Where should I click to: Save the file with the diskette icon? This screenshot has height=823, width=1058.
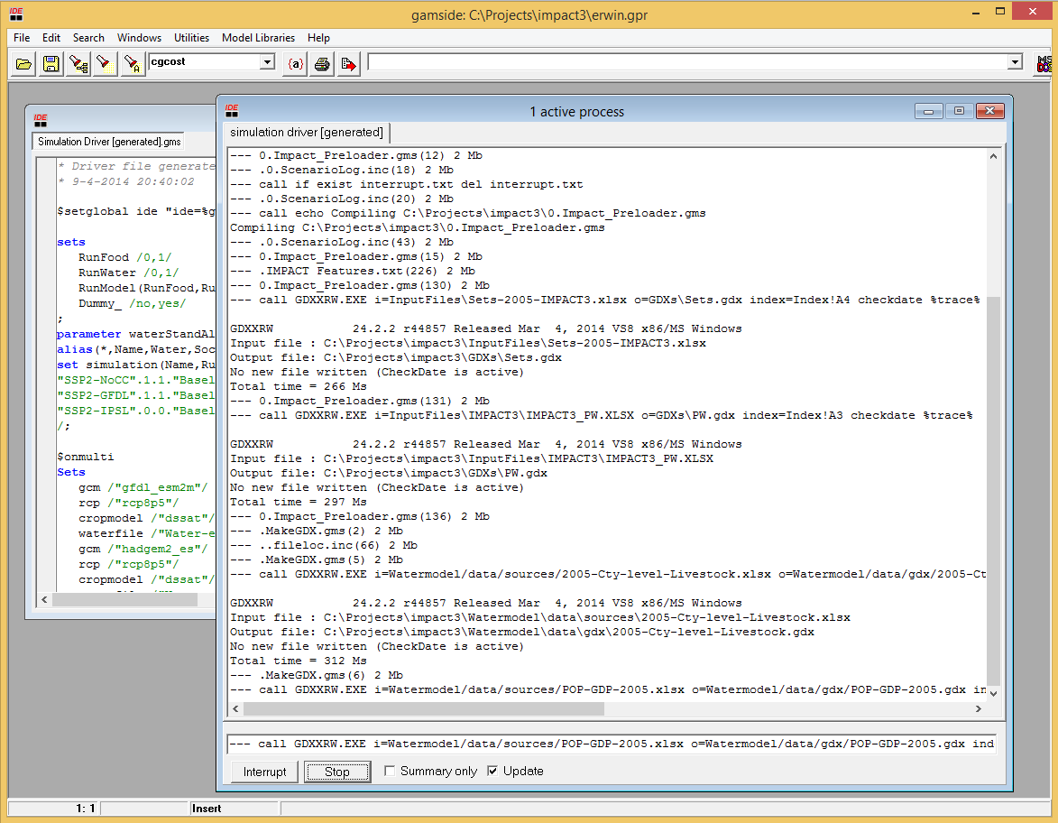pyautogui.click(x=51, y=63)
